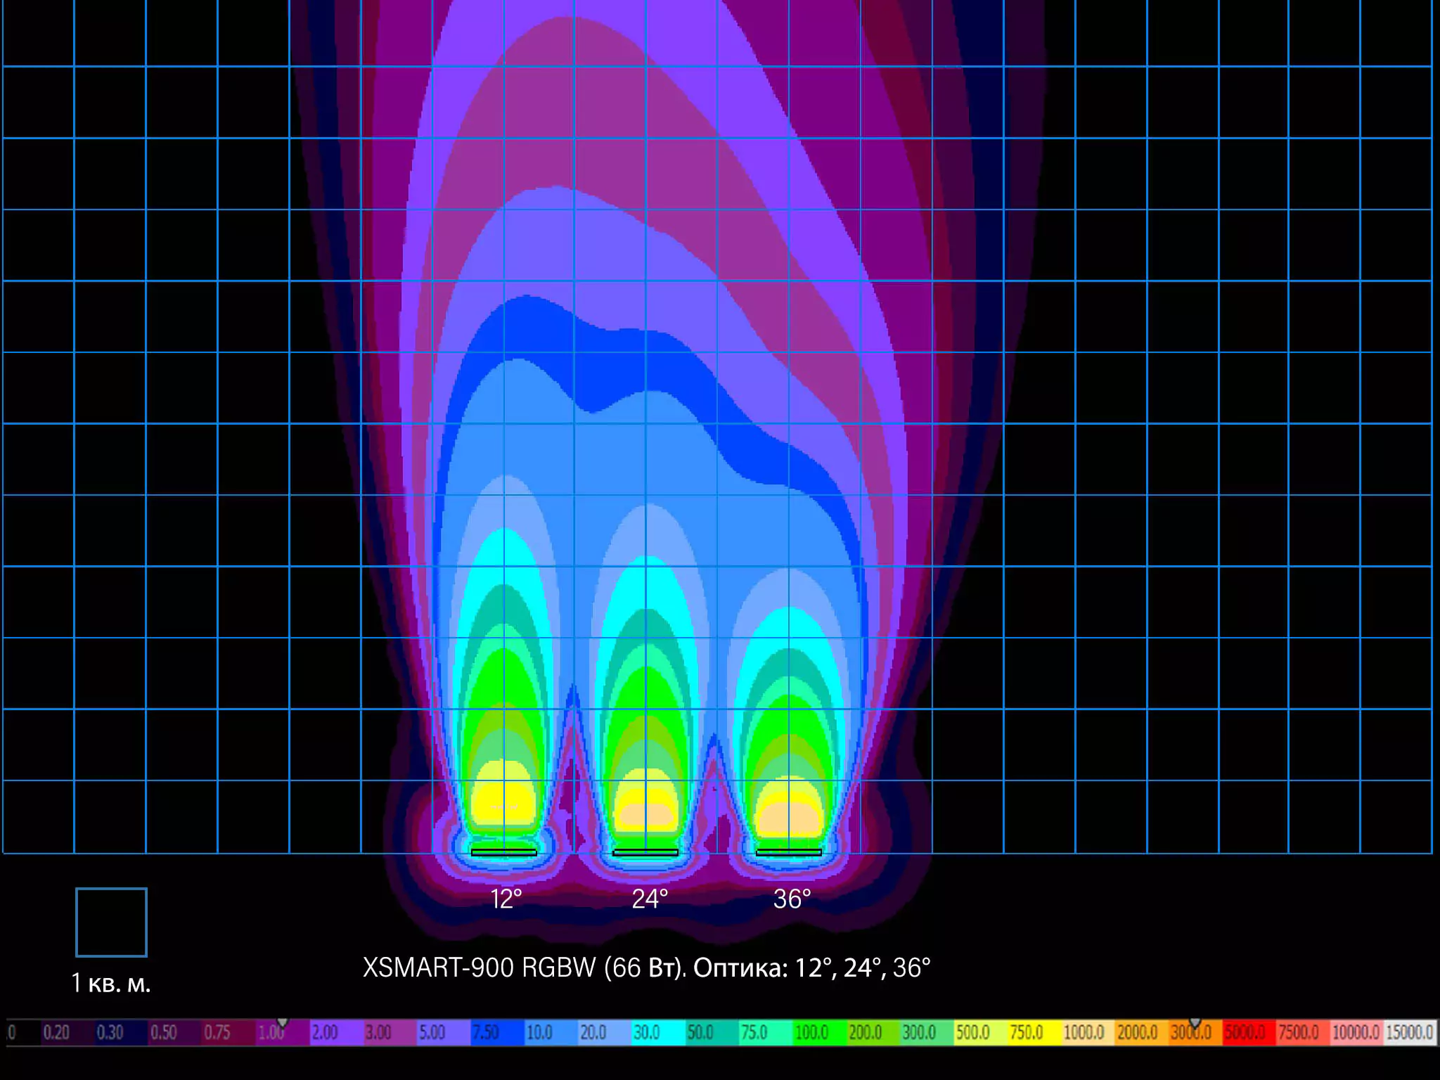Click the luminaire bar above 24°

pos(645,852)
